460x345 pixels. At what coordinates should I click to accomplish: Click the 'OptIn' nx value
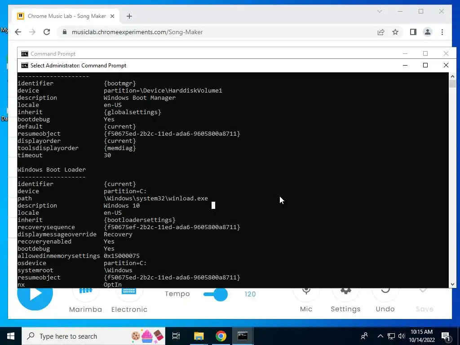coord(113,284)
